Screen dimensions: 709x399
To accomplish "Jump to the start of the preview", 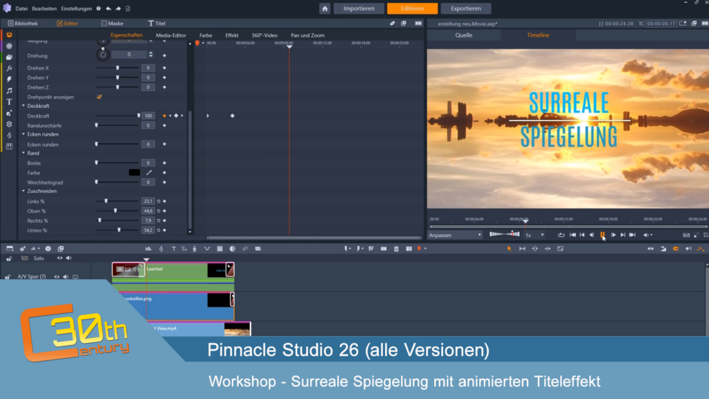I will pyautogui.click(x=573, y=235).
